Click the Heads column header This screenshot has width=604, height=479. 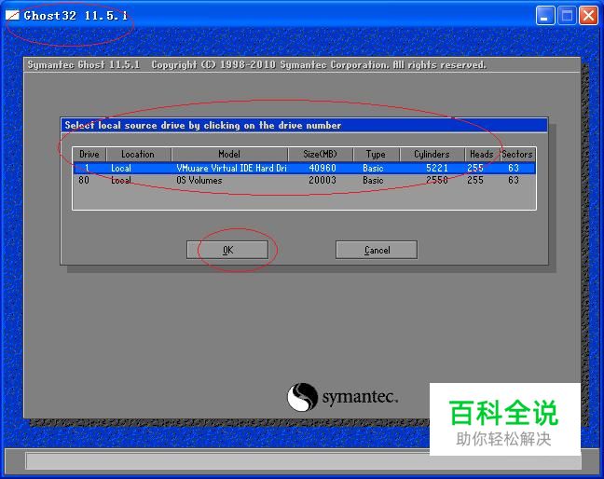pos(482,154)
